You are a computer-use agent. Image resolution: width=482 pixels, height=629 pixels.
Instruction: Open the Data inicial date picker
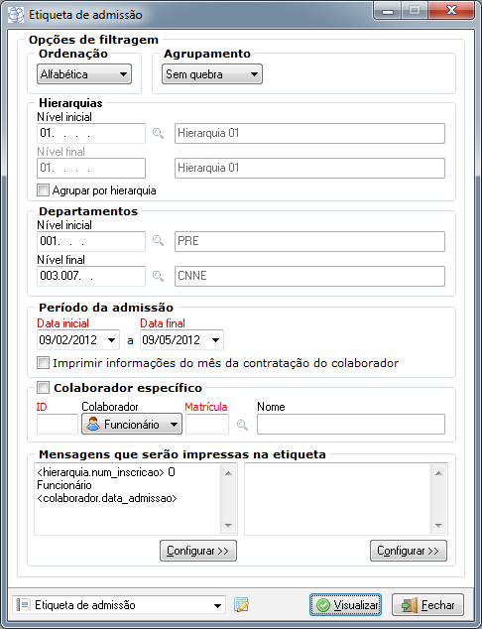pyautogui.click(x=111, y=340)
